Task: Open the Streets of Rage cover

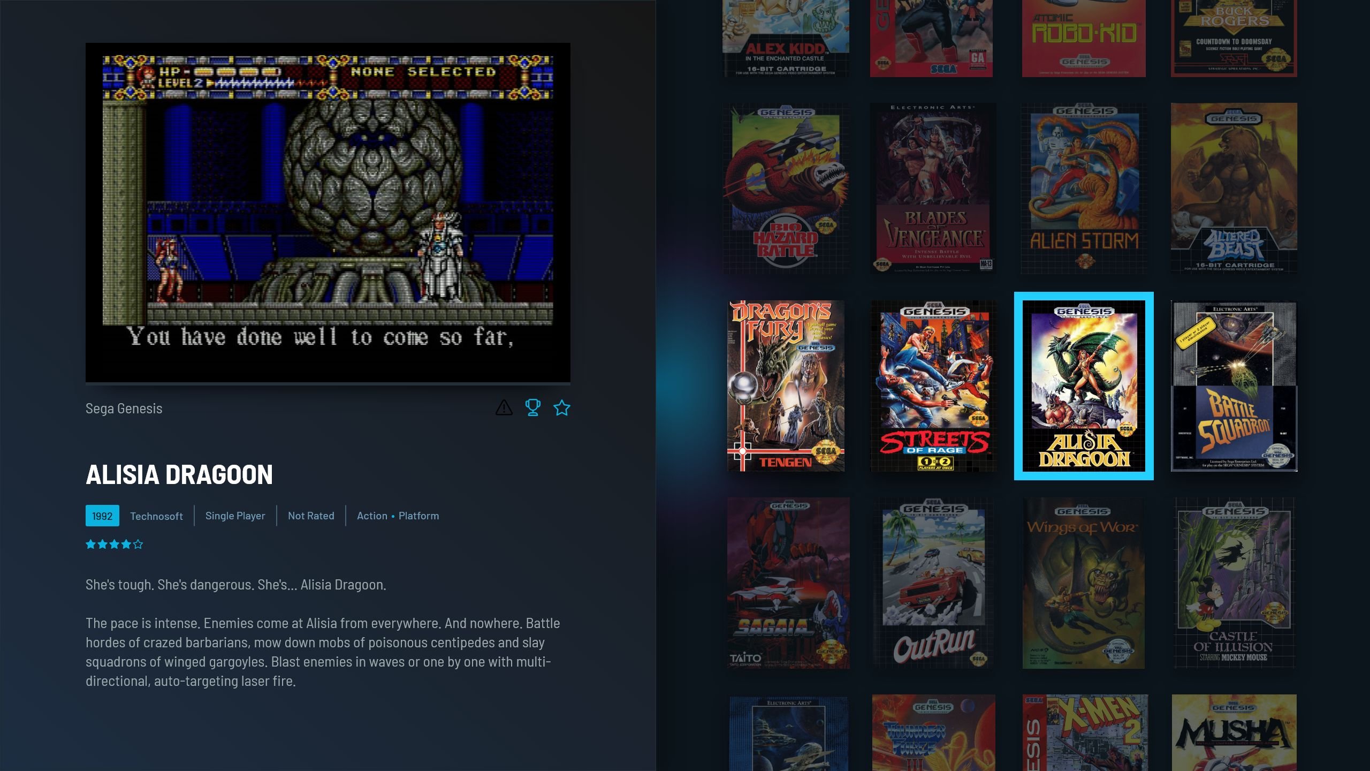Action: pos(934,386)
